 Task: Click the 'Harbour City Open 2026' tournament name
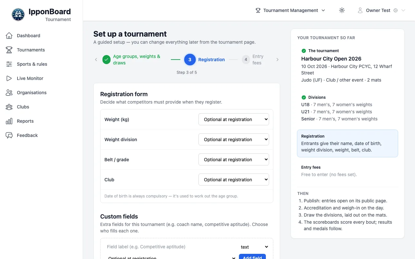pos(331,59)
